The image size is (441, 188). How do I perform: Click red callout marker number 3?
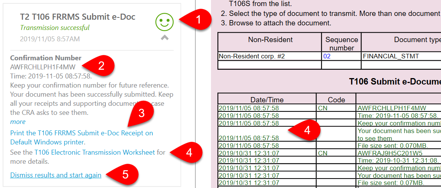(141, 114)
